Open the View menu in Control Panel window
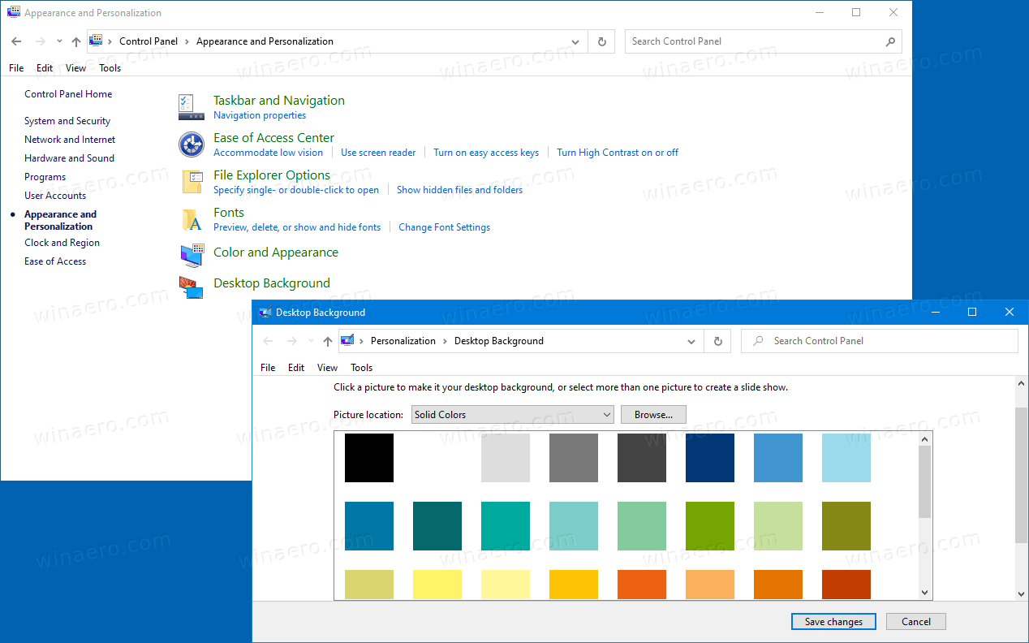1029x643 pixels. click(x=75, y=68)
